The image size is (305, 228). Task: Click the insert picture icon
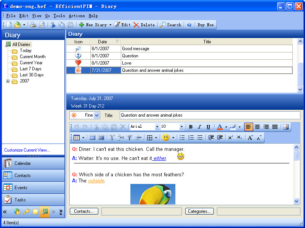tap(286, 127)
